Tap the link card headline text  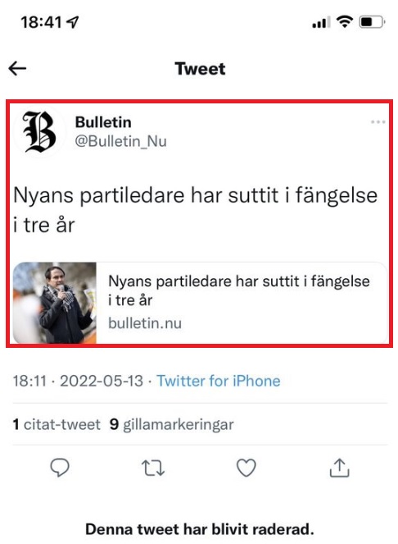coord(239,290)
